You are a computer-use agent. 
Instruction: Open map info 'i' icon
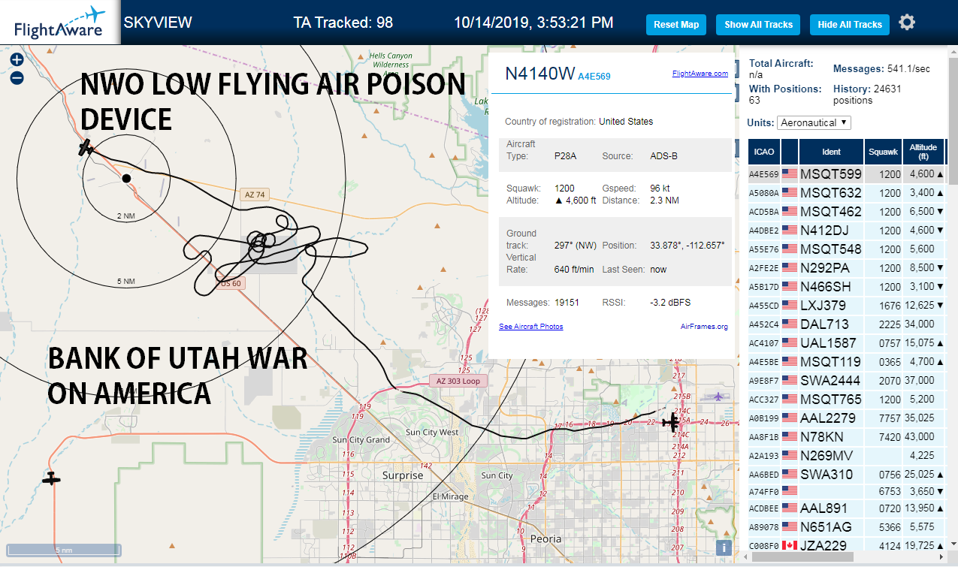tap(724, 548)
